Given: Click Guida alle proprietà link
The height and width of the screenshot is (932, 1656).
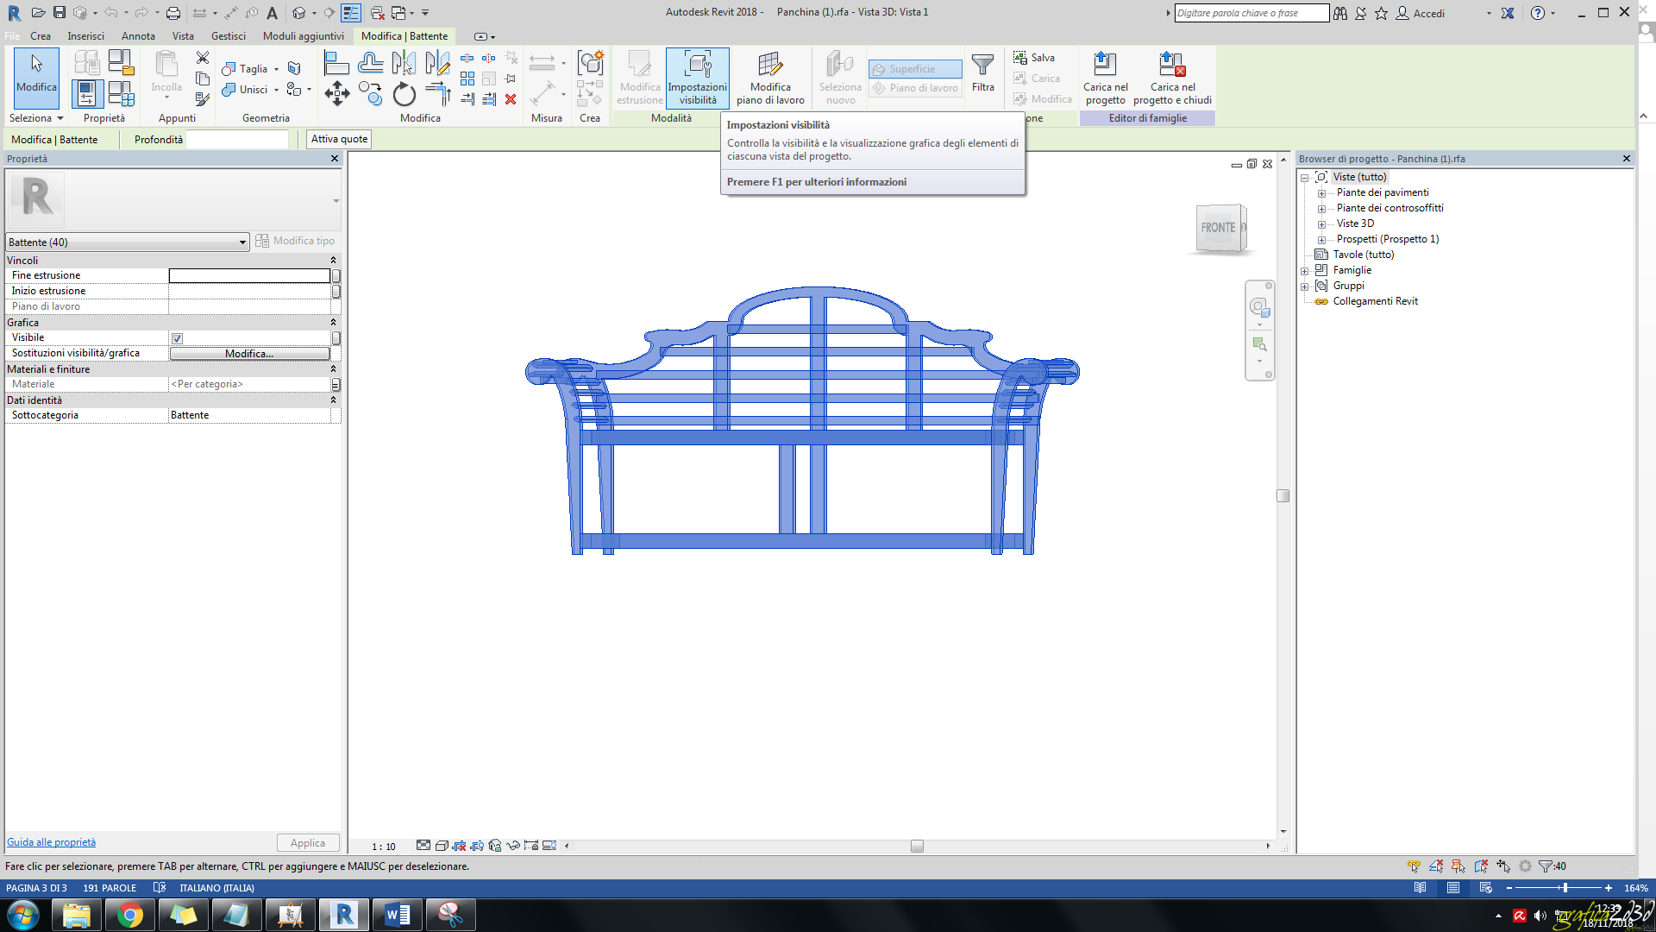Looking at the screenshot, I should [x=51, y=841].
